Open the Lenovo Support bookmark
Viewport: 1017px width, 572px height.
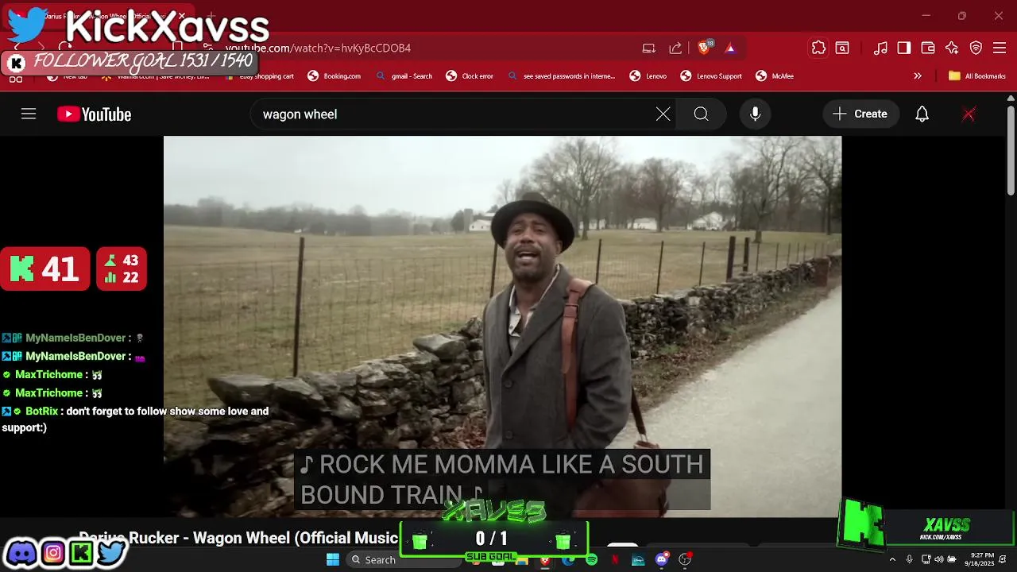tap(711, 76)
